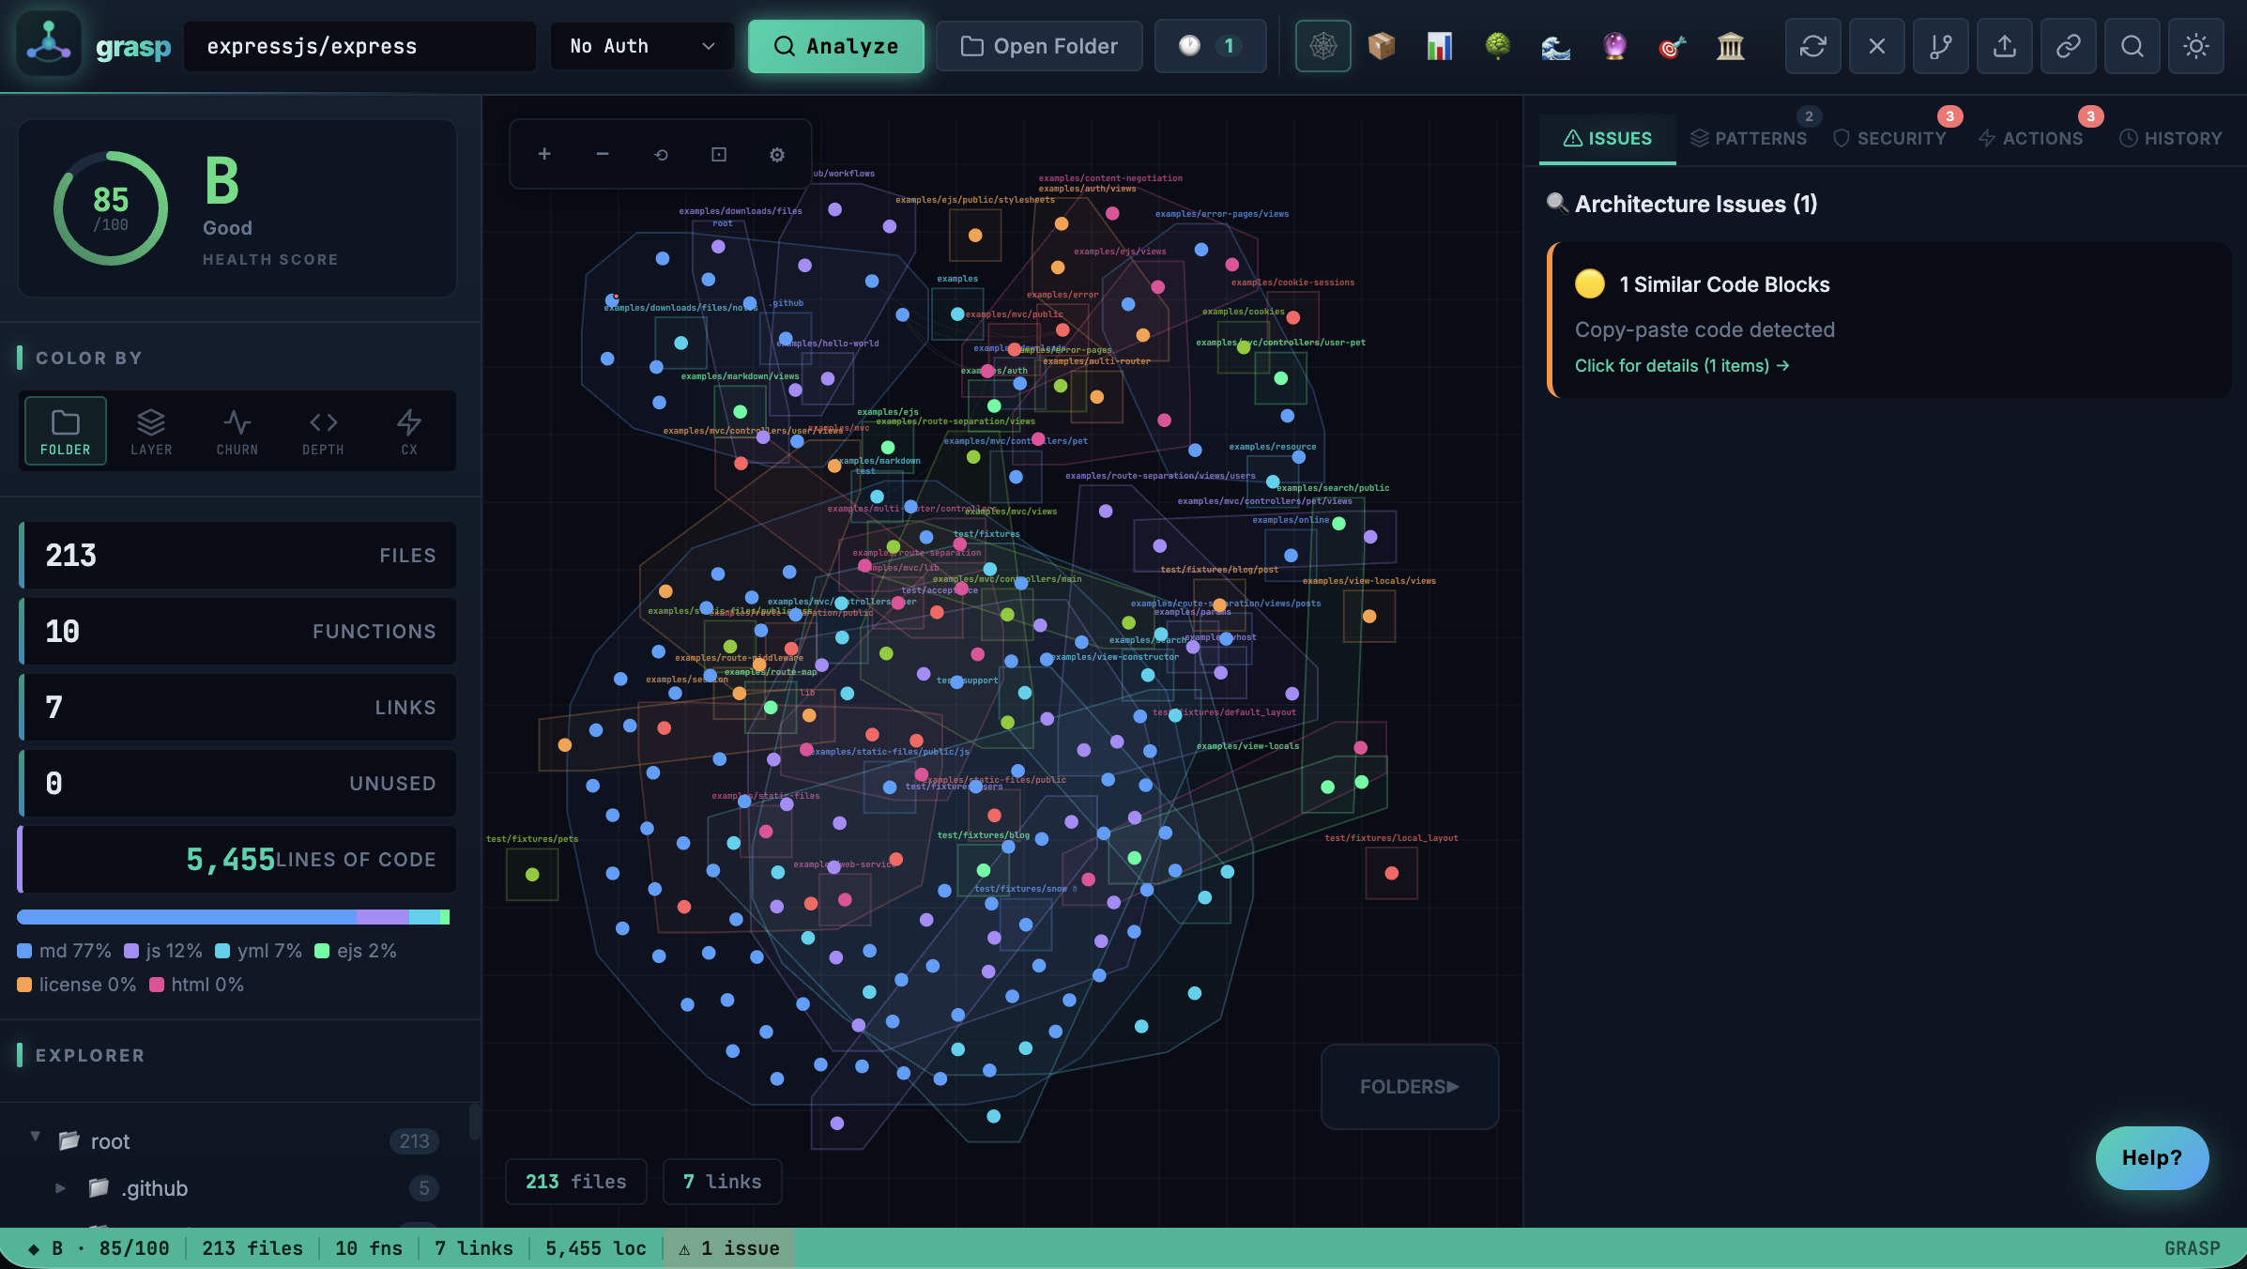Viewport: 2247px width, 1269px height.
Task: Expand the .github folder
Action: pyautogui.click(x=60, y=1187)
